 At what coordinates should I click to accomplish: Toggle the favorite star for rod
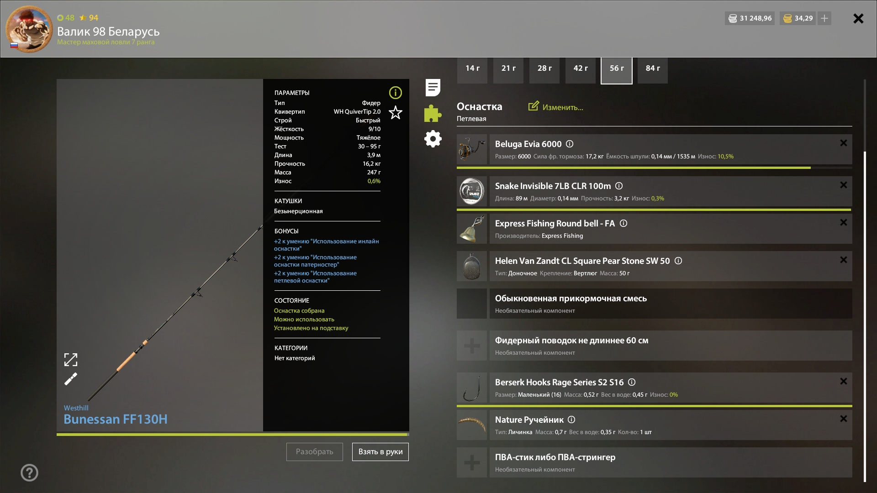coord(395,113)
